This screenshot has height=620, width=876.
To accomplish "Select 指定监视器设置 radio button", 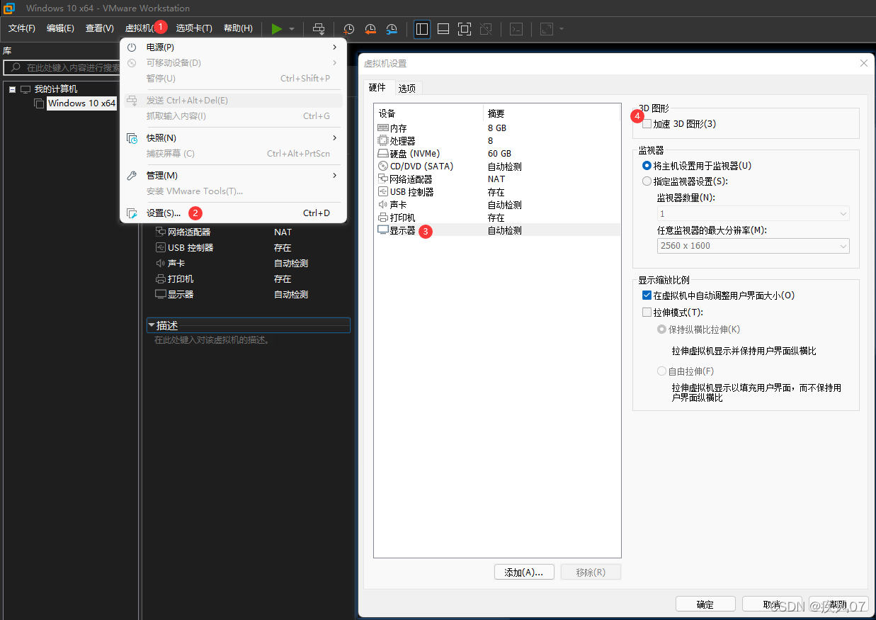I will (647, 181).
